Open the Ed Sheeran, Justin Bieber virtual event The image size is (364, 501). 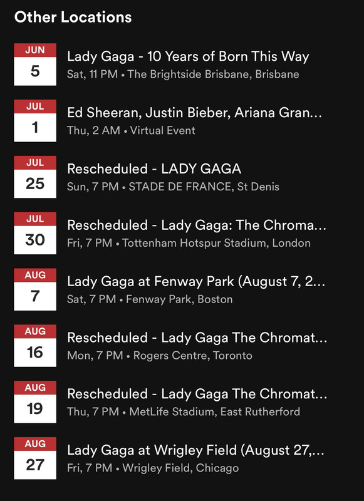point(195,113)
